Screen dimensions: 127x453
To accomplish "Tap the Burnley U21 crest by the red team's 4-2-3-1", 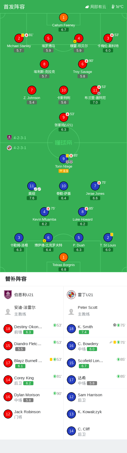I will pos(9,138).
